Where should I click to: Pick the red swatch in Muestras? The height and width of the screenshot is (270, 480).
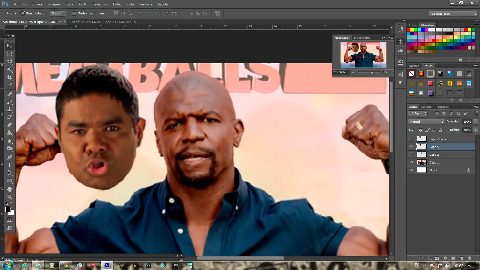[408, 30]
